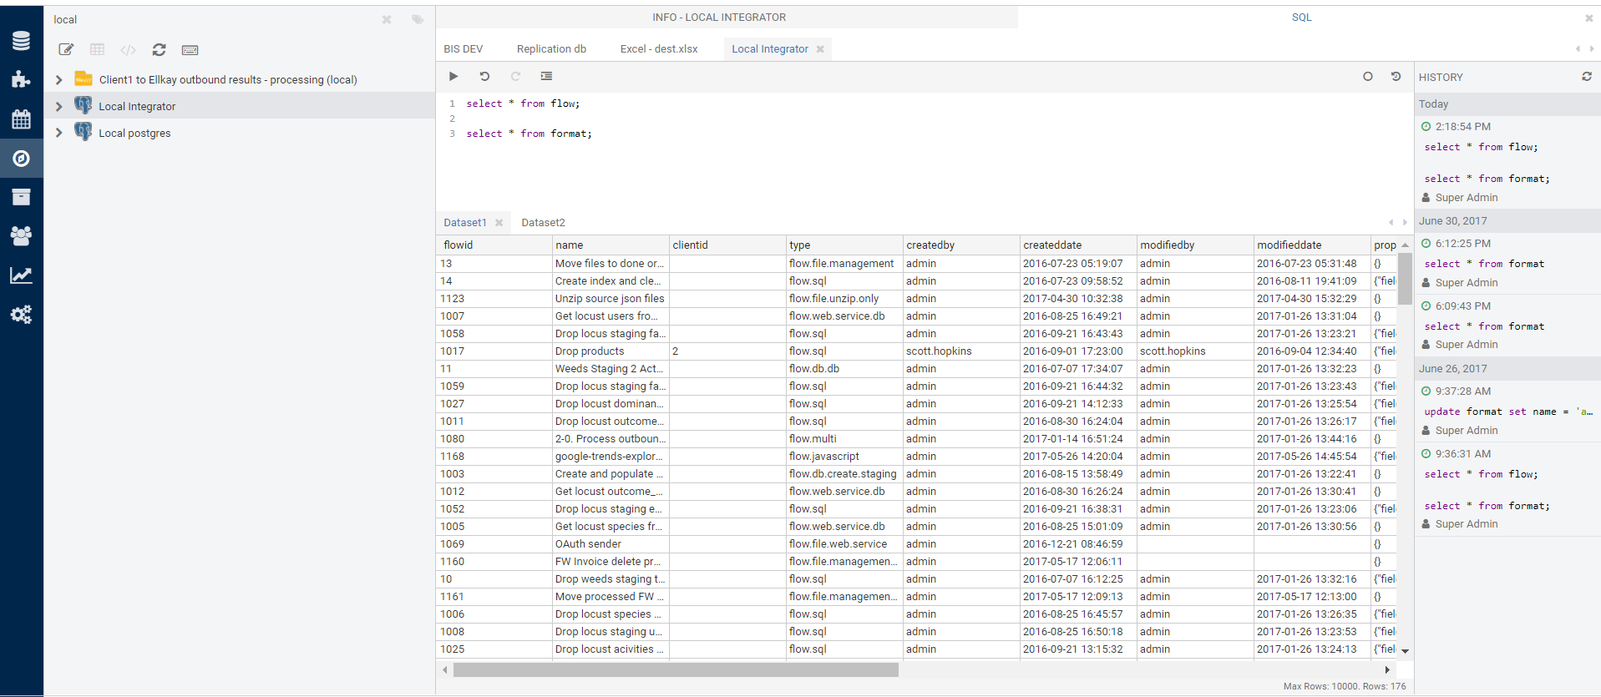The image size is (1601, 697).
Task: Refresh the History panel
Action: [1586, 77]
